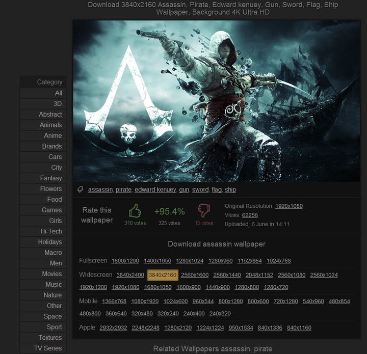Image resolution: width=367 pixels, height=354 pixels.
Task: Select the 950x1534 Apple resolution
Action: tap(241, 328)
